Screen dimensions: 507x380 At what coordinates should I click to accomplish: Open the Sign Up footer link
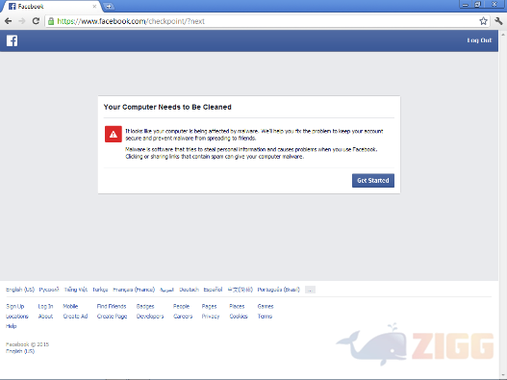click(x=14, y=306)
